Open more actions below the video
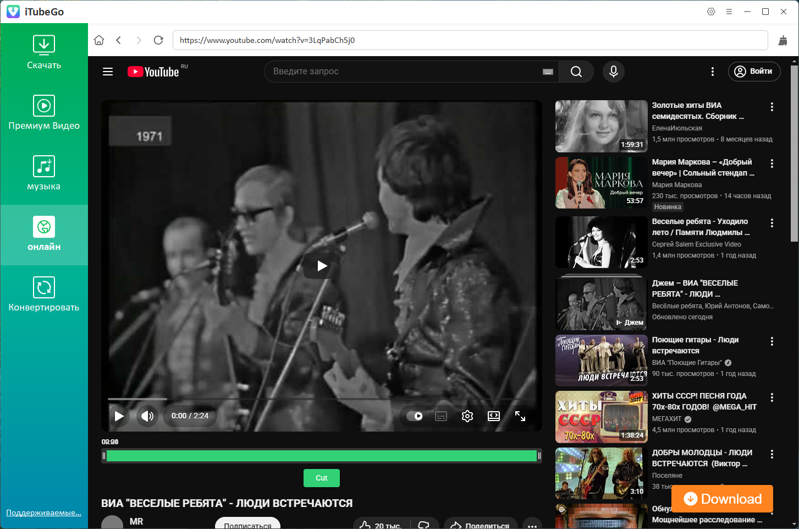 pyautogui.click(x=532, y=524)
